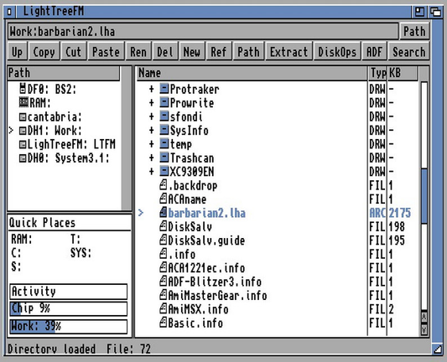Click the Cut toolbar button
The width and height of the screenshot is (447, 362).
(74, 52)
